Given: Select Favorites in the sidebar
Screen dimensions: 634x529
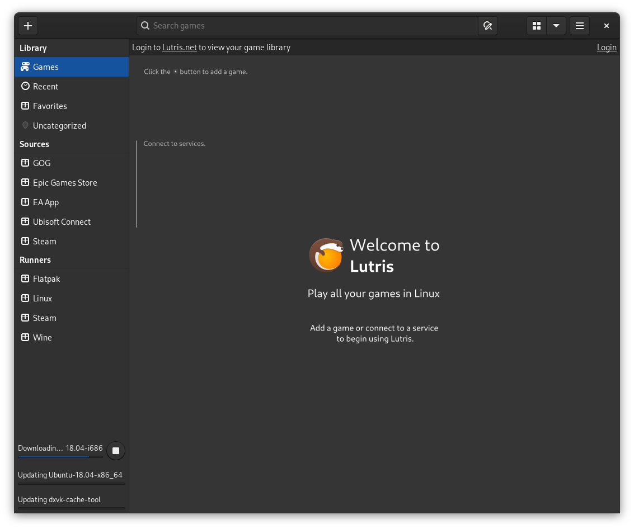Looking at the screenshot, I should pos(50,106).
